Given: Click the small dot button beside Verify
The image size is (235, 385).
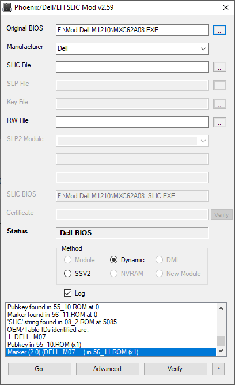Looking at the screenshot, I should coord(218,368).
